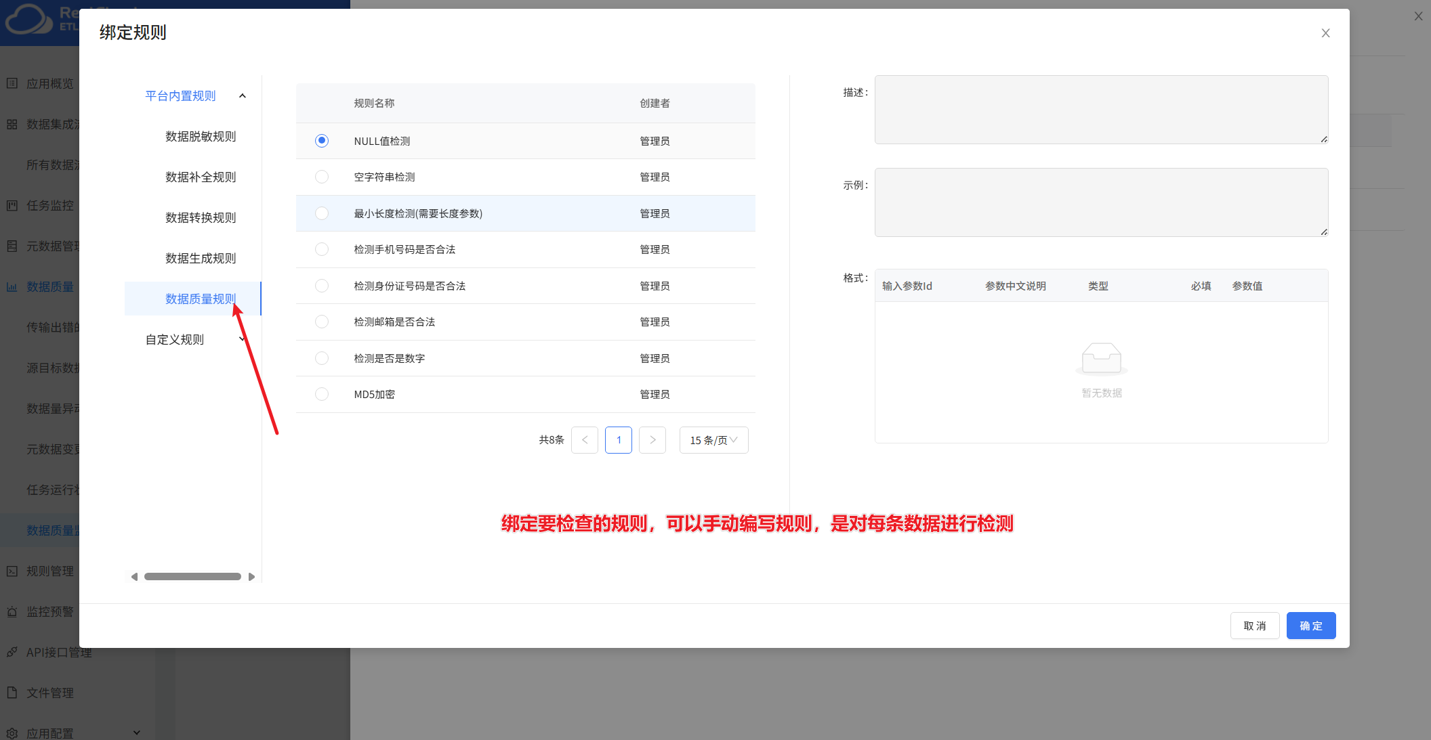This screenshot has width=1431, height=740.
Task: Select the MD5加密 radio button
Action: [322, 394]
